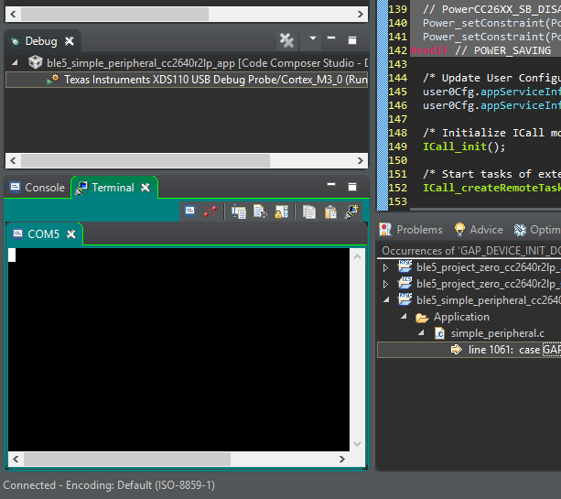The image size is (561, 499).
Task: Click the running thread icon beside XDS110 probe
Action: pyautogui.click(x=52, y=79)
